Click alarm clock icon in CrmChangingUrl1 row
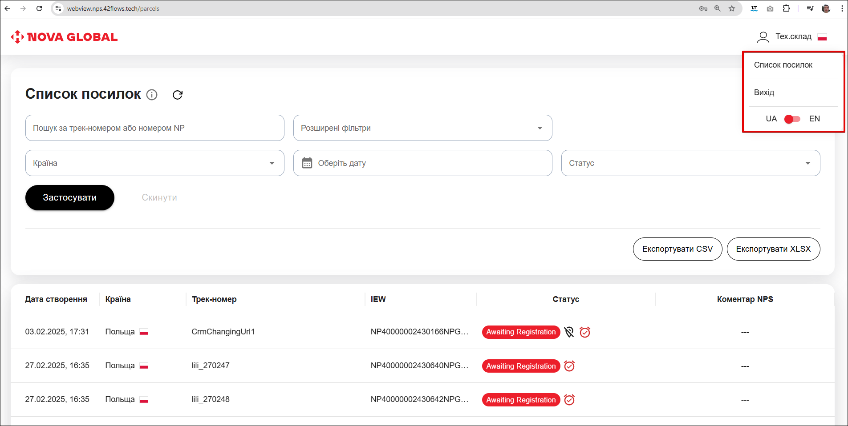The height and width of the screenshot is (426, 848). [585, 332]
